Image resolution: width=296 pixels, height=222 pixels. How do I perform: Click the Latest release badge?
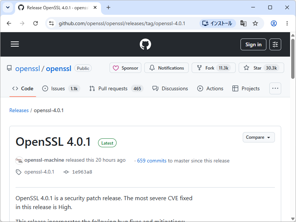pyautogui.click(x=107, y=143)
